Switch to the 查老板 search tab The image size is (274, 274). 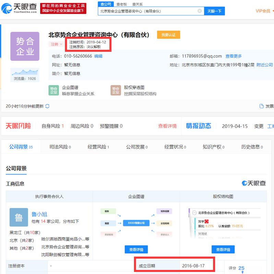(122, 4)
